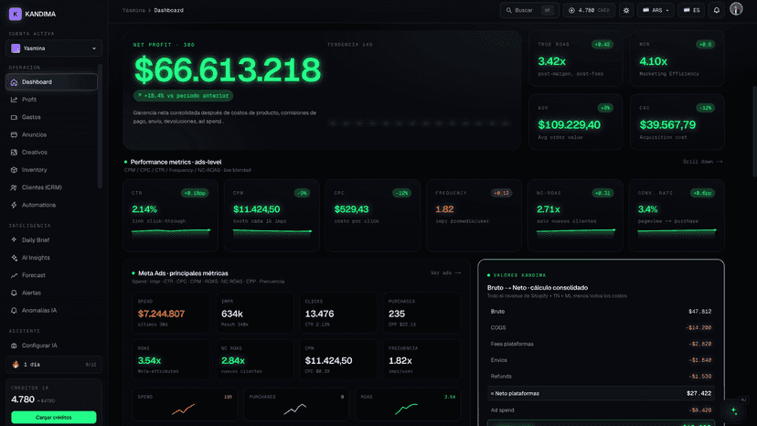Select the Automations menu item
The height and width of the screenshot is (426, 757).
pyautogui.click(x=51, y=206)
